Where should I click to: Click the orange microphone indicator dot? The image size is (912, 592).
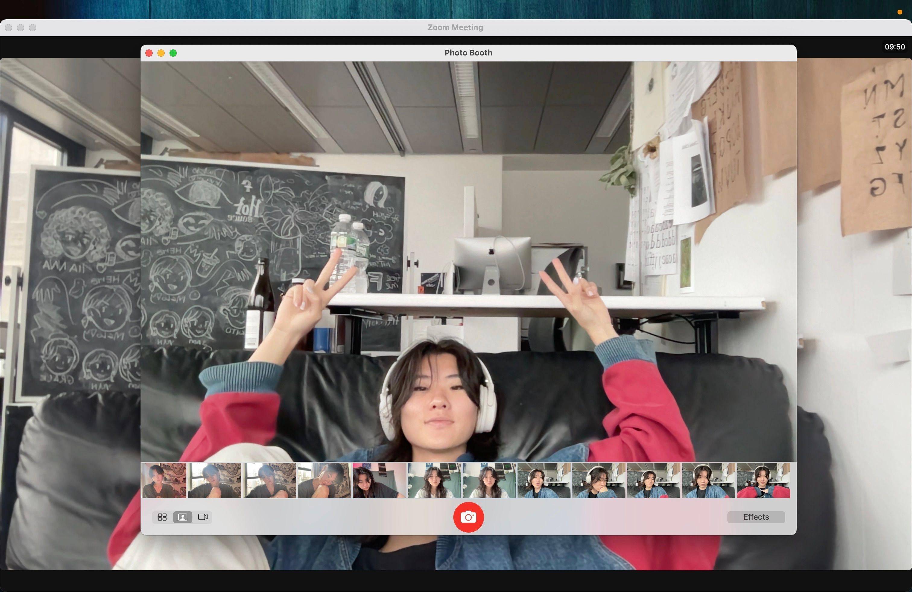coord(900,12)
